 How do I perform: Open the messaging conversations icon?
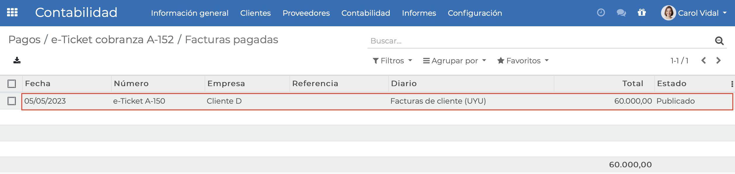[621, 13]
